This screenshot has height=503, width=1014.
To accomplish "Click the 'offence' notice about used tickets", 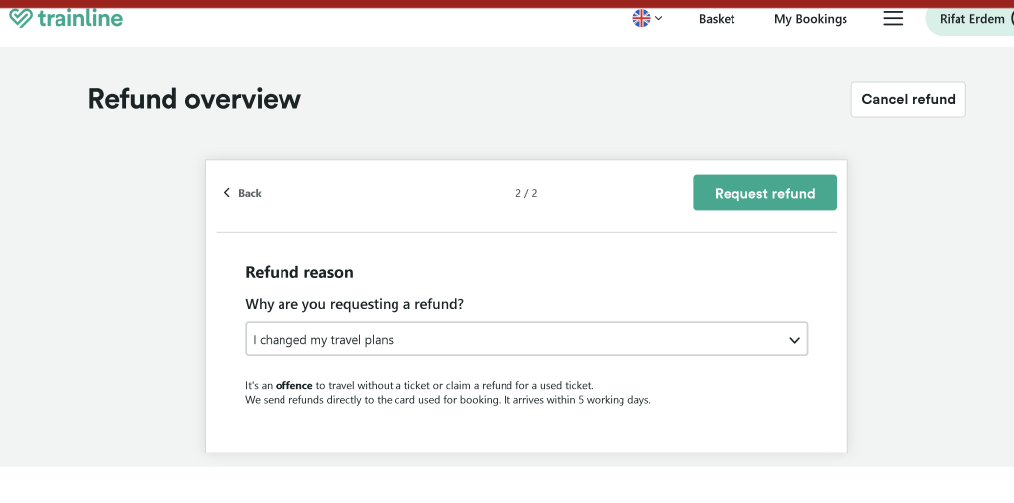I will coord(419,386).
